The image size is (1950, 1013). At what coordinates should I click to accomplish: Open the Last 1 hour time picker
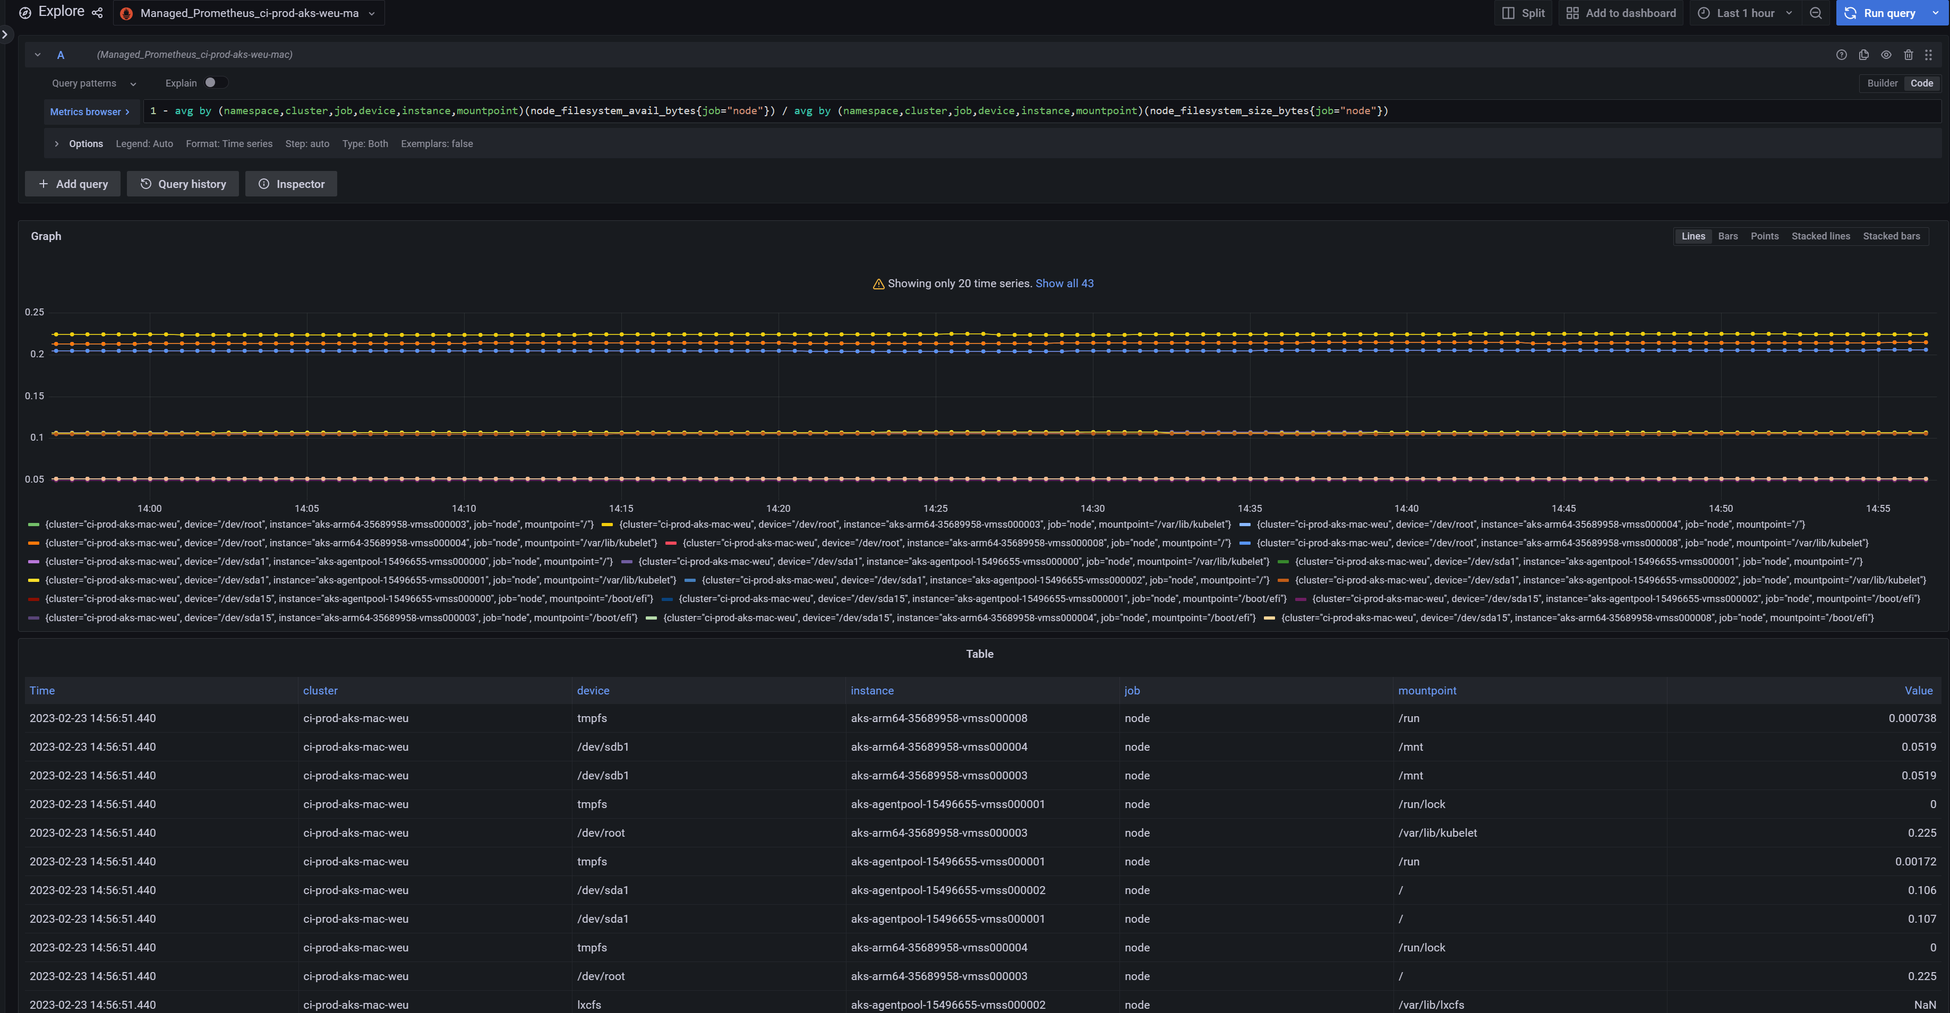1742,13
